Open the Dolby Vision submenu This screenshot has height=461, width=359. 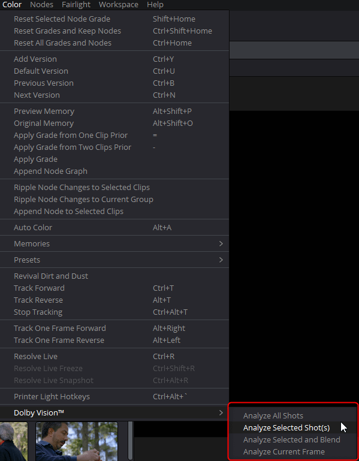point(114,413)
